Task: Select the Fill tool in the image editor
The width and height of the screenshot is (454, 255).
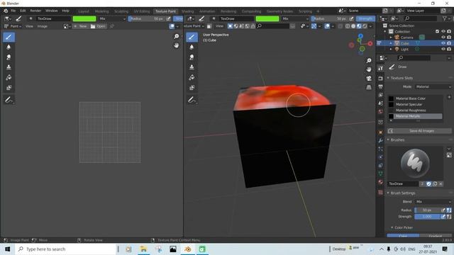Action: (x=9, y=77)
